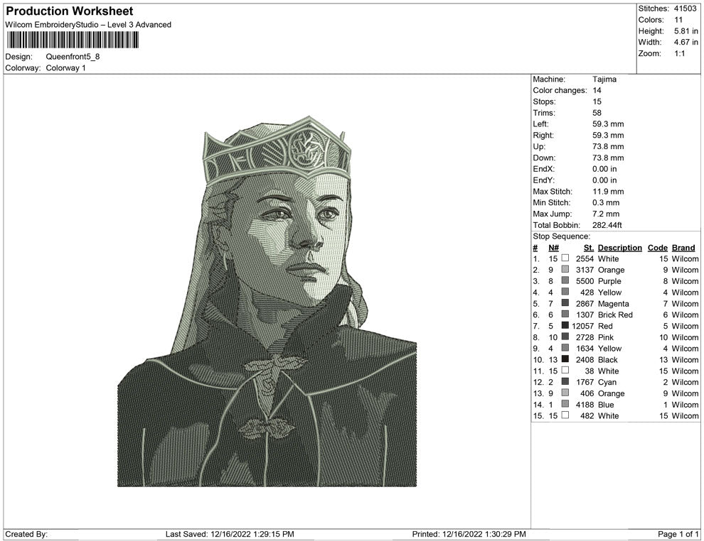Click the swatch beside 38 White
The height and width of the screenshot is (541, 704).
coord(565,370)
